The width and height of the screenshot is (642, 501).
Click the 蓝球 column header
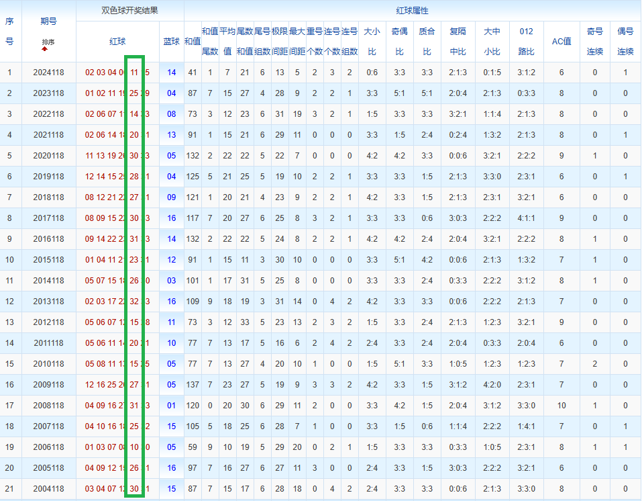(172, 42)
